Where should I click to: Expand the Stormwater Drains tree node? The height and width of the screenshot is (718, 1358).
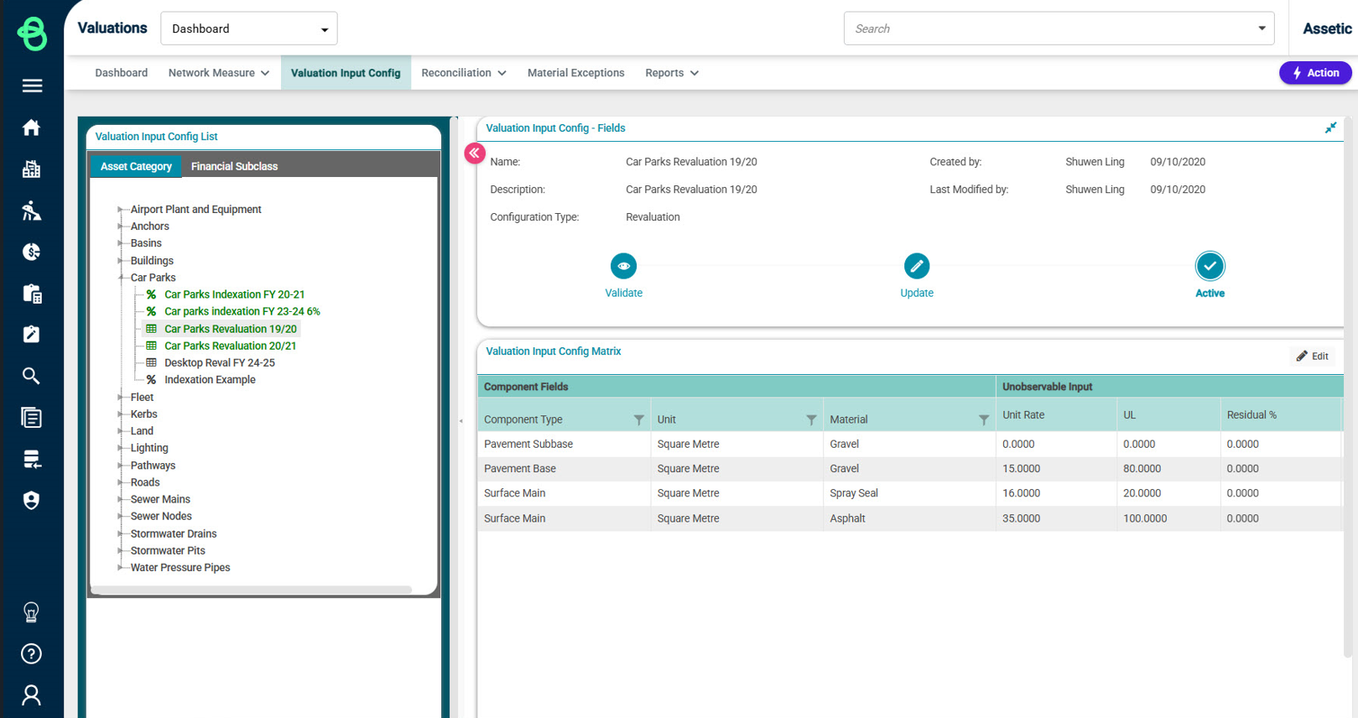tap(121, 533)
